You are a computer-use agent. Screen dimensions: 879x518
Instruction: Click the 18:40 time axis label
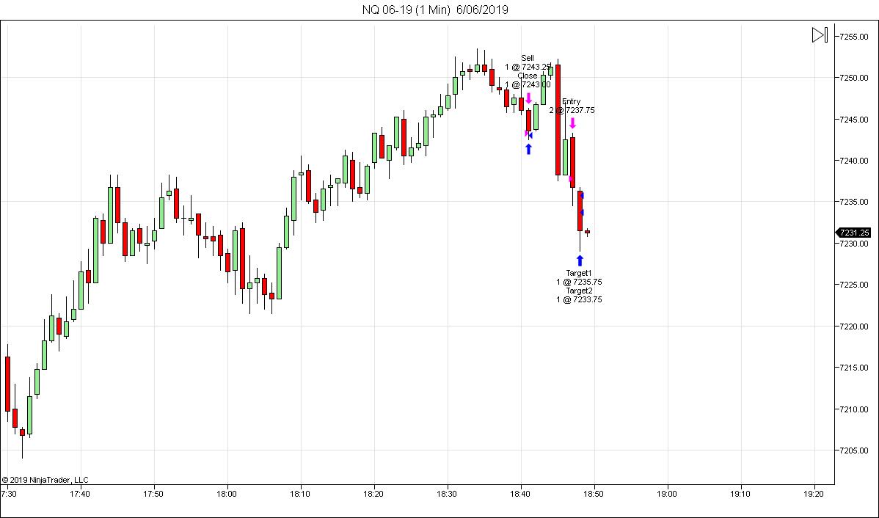tap(520, 494)
